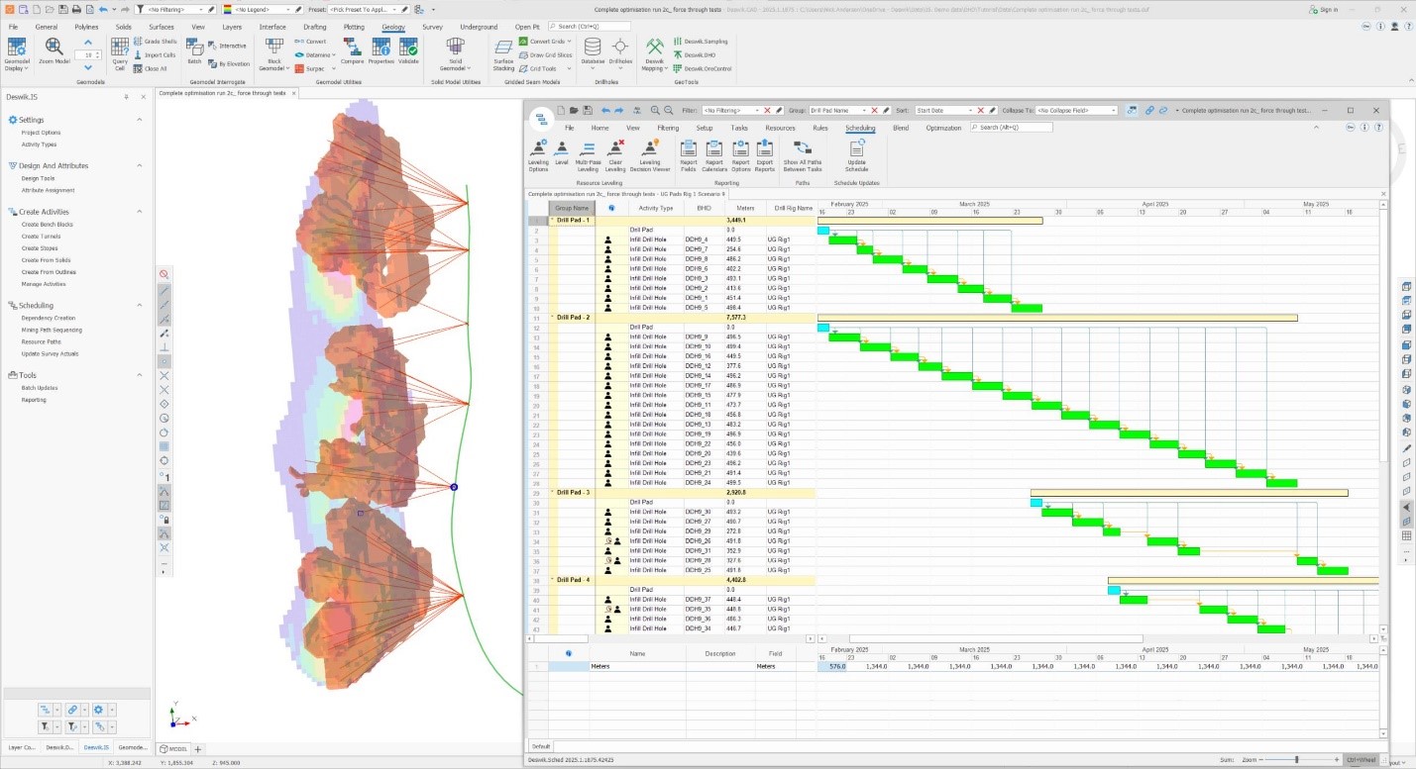Adjust the Gantt zoom slider
Viewport: 1416px width, 769px height.
pos(1295,759)
